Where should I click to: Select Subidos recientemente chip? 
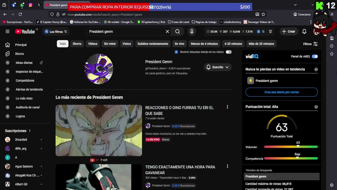coord(153,44)
